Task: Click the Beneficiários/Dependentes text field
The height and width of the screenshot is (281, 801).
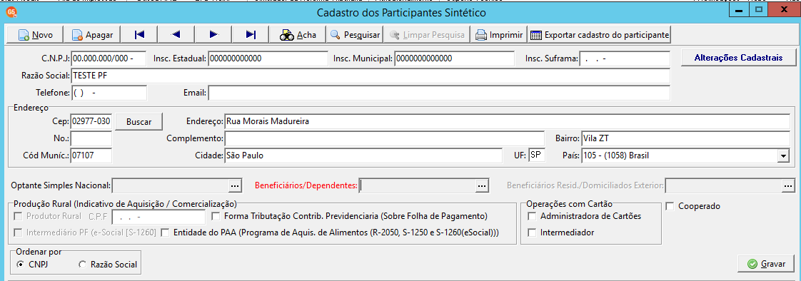Action: (x=417, y=186)
